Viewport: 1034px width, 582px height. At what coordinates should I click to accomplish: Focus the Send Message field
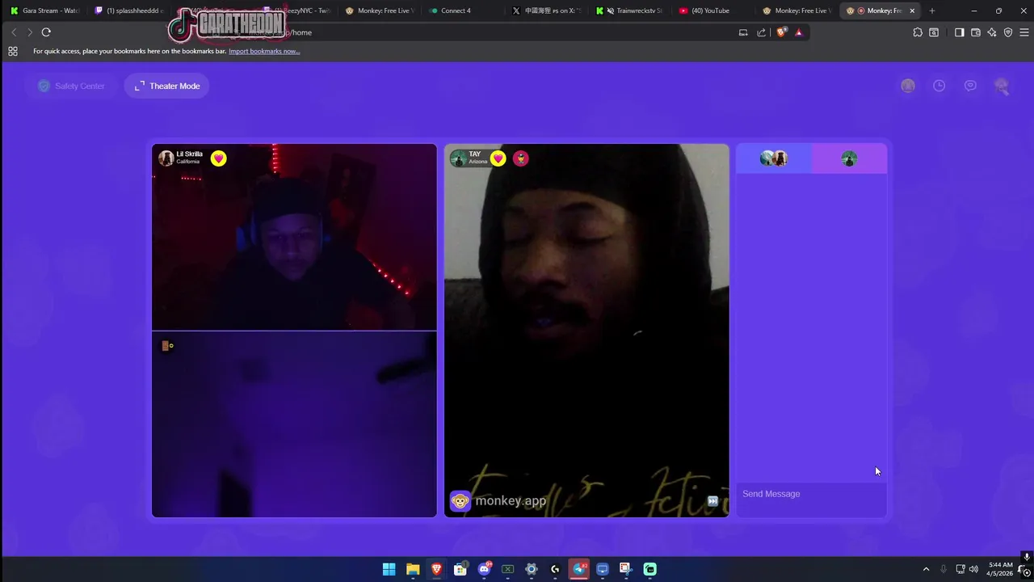coord(811,494)
